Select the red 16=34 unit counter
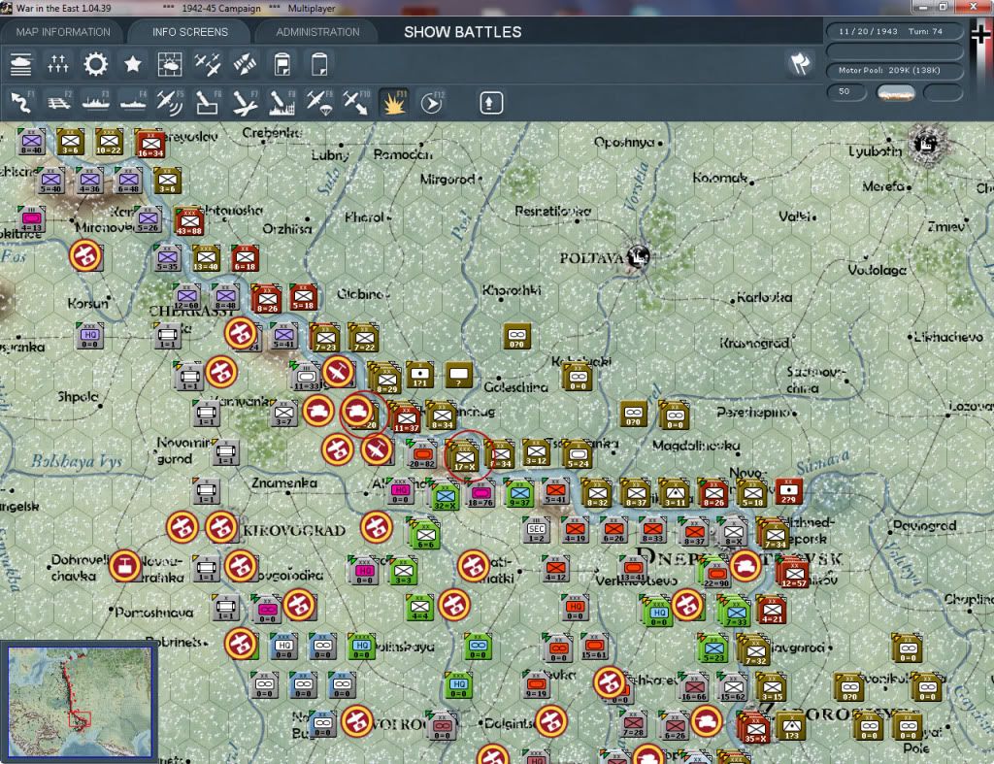This screenshot has width=994, height=764. point(150,144)
